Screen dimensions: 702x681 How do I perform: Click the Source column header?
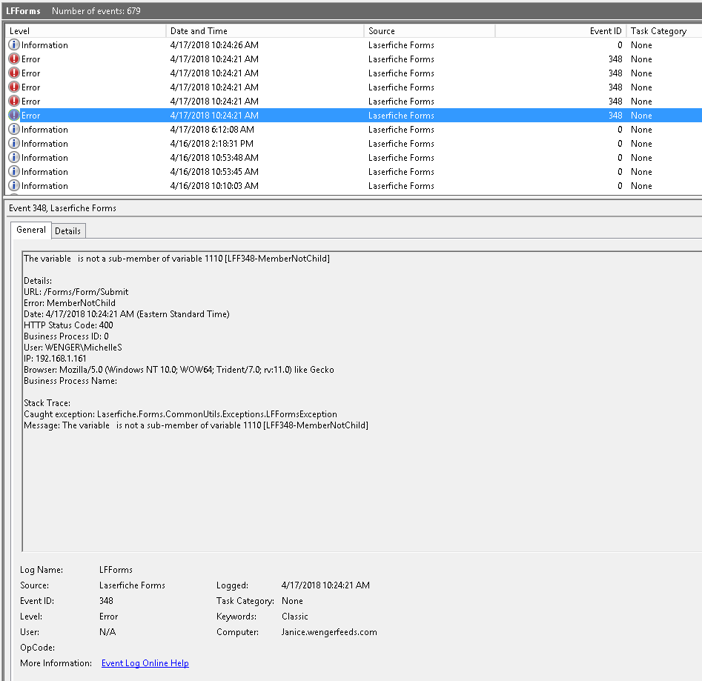pos(429,31)
